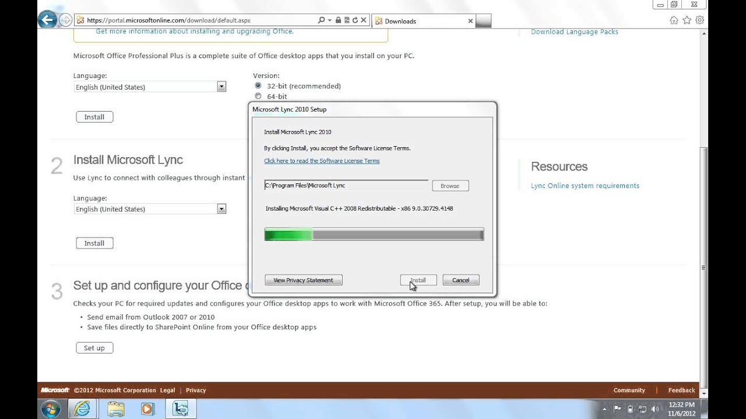Screen dimensions: 746x419
Task: Stop loading with the address bar X icon
Action: pyautogui.click(x=364, y=20)
